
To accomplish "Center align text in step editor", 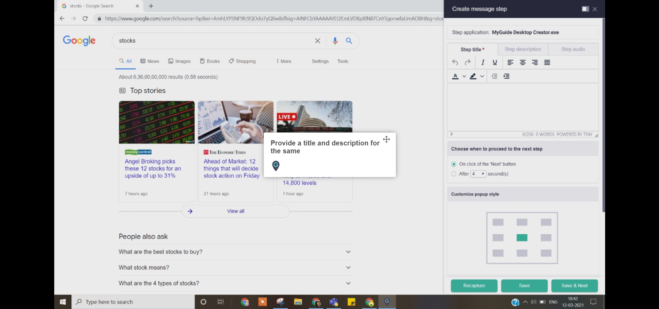I will pyautogui.click(x=523, y=62).
